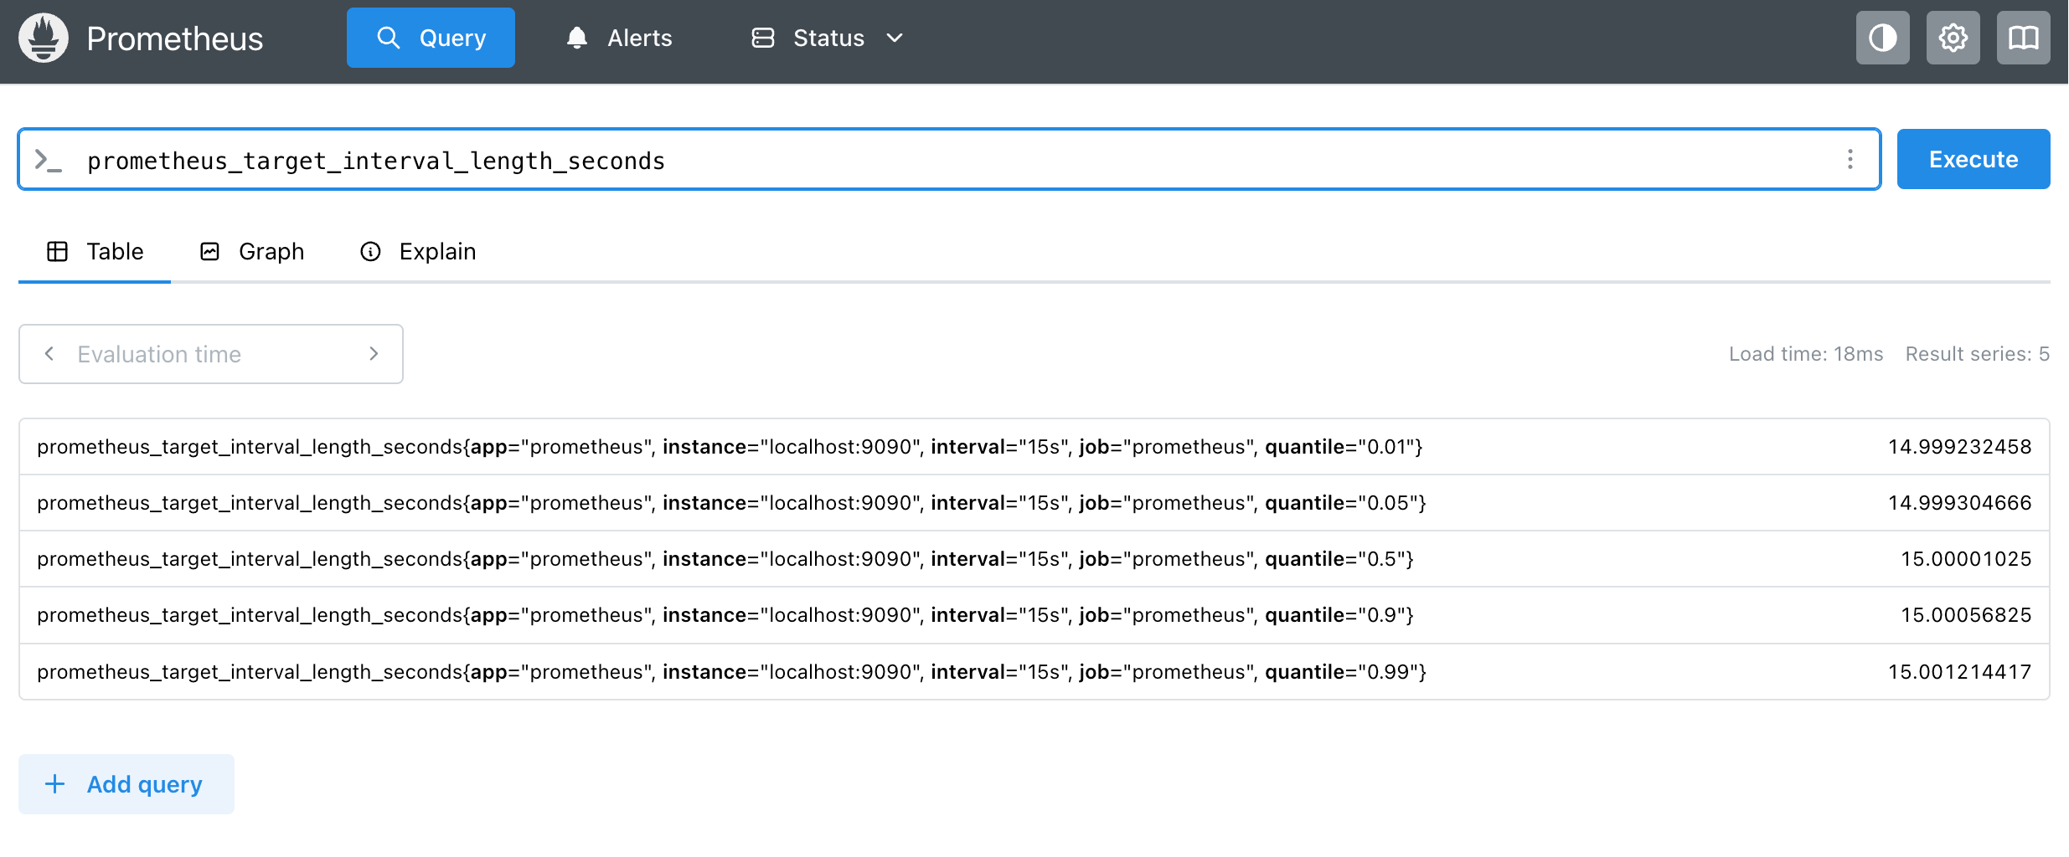Screen dimensions: 2069x857
Task: Click the server icon beside Status
Action: [x=762, y=38]
